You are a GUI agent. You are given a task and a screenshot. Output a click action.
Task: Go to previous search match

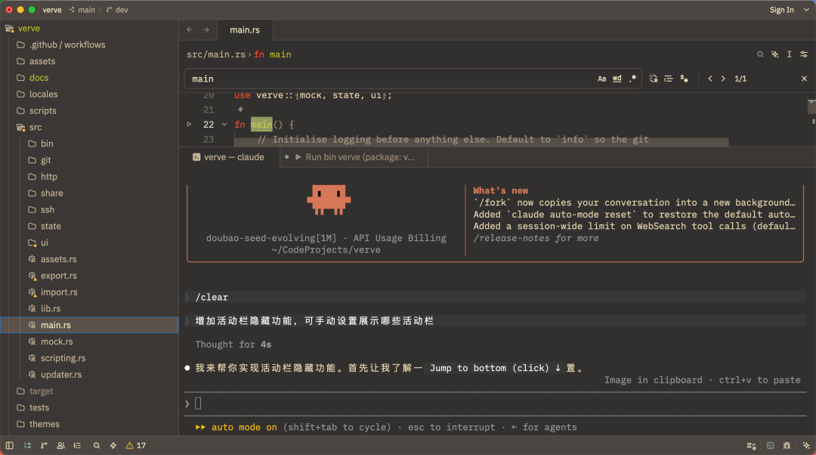click(709, 79)
